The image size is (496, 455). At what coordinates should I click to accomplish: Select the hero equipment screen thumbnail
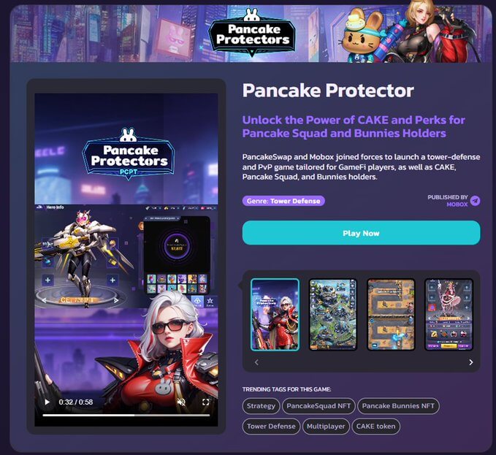449,315
